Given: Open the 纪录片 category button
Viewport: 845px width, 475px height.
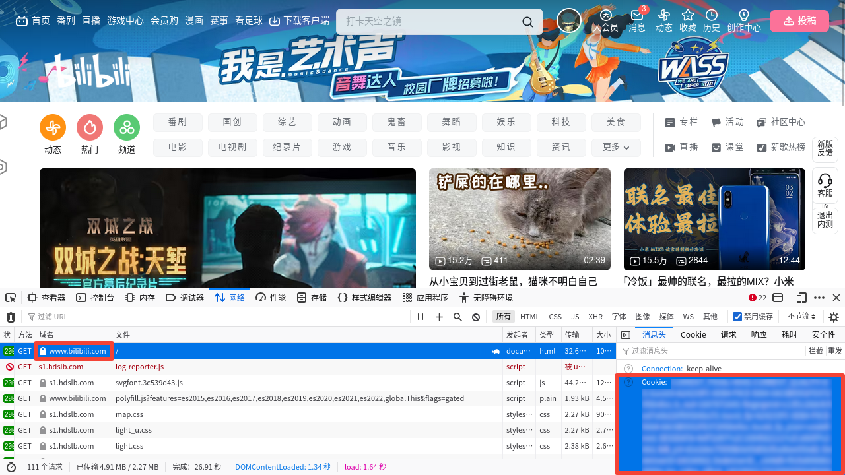Looking at the screenshot, I should [x=287, y=147].
